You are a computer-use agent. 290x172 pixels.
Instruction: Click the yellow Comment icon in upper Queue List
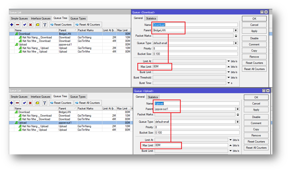37,24
